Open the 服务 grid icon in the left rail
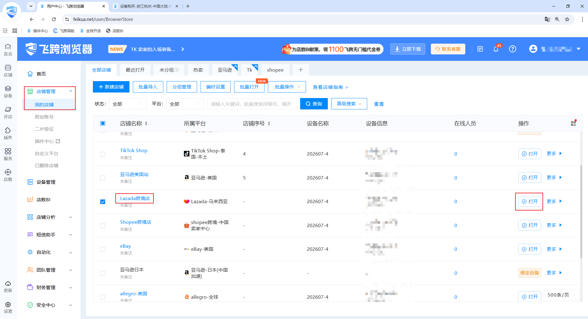Image resolution: width=588 pixels, height=319 pixels. (x=8, y=154)
